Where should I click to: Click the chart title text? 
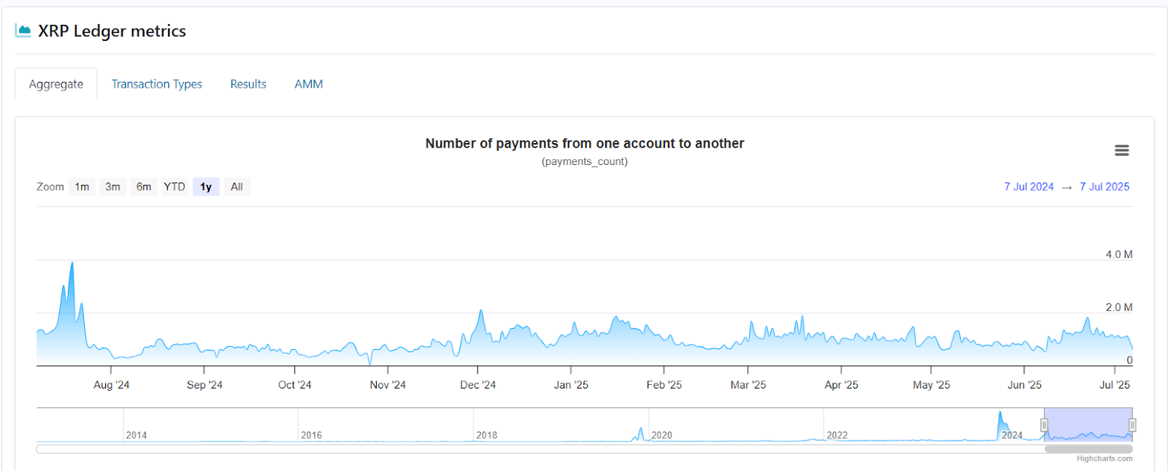tap(585, 144)
